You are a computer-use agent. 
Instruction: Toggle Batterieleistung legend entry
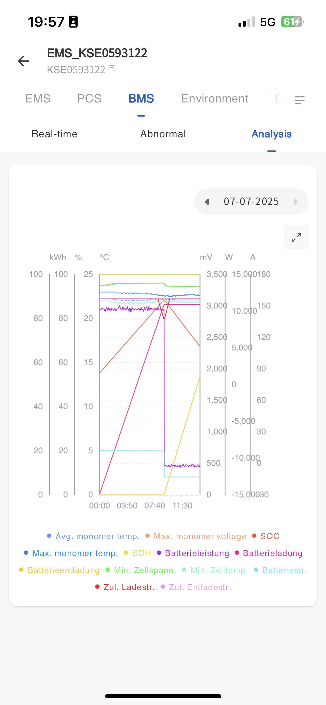[x=197, y=553]
